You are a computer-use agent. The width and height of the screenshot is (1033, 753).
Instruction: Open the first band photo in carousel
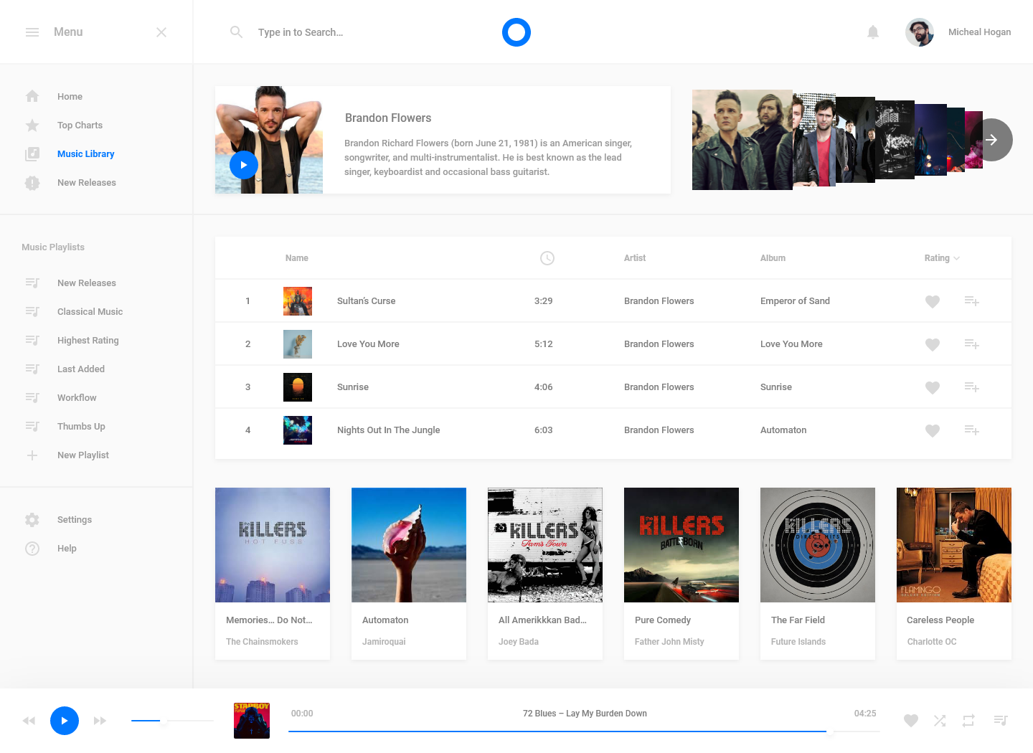point(742,140)
